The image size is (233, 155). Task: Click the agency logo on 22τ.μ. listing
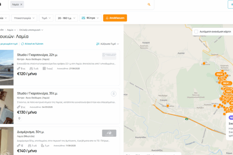point(109,56)
